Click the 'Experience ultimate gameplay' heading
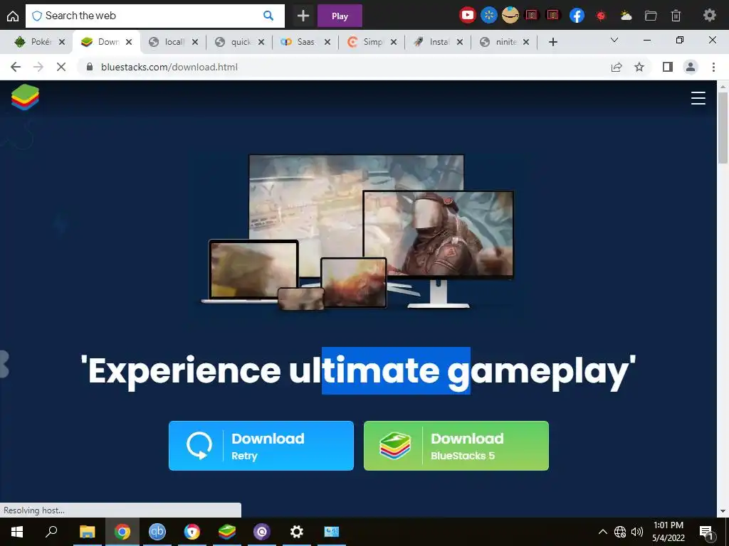The height and width of the screenshot is (546, 729). point(358,370)
